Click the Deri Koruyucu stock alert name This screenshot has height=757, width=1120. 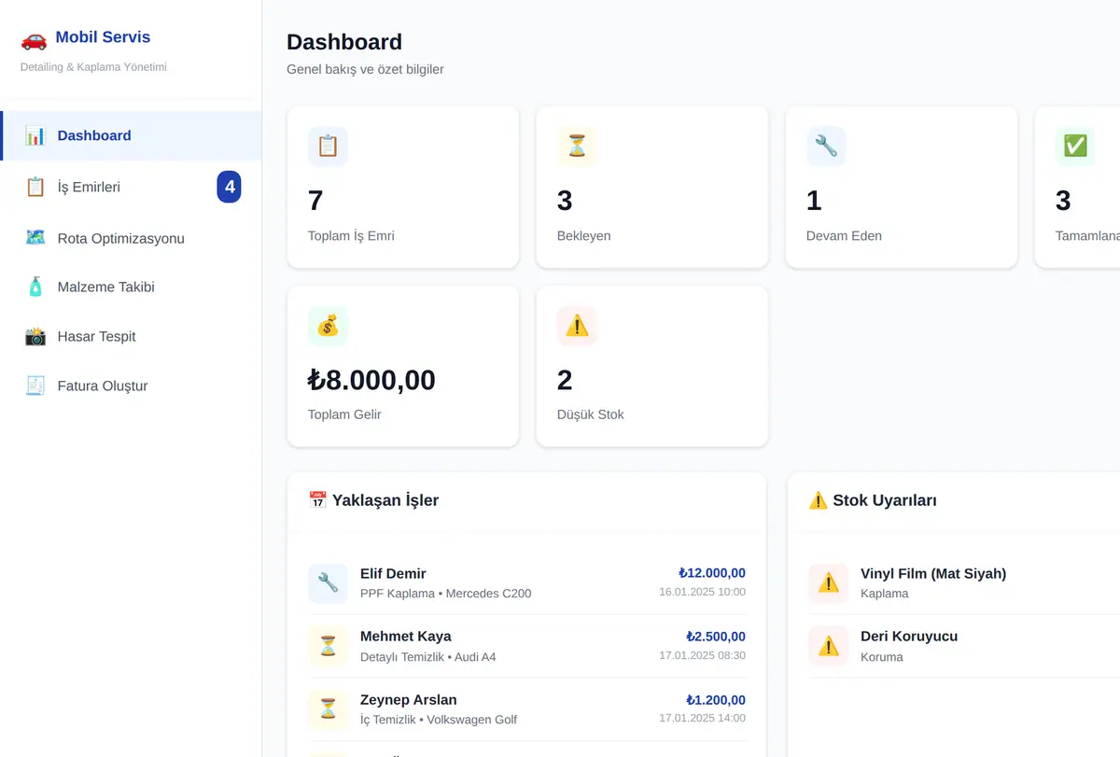(909, 637)
